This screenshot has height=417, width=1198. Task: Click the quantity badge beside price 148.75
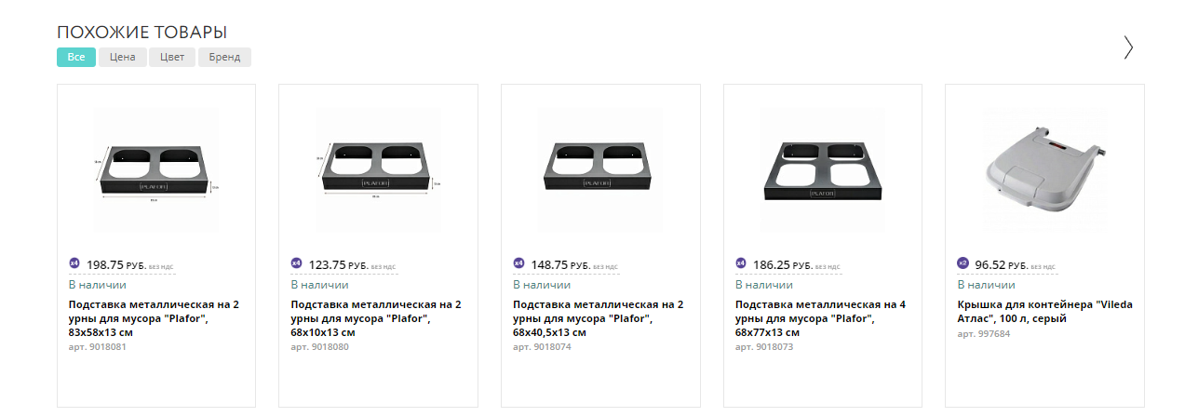click(x=518, y=262)
